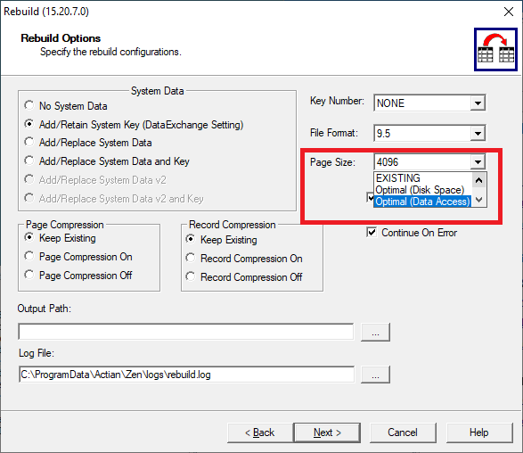Collapse the Page Size dropdown arrow
The image size is (523, 453).
tap(478, 162)
